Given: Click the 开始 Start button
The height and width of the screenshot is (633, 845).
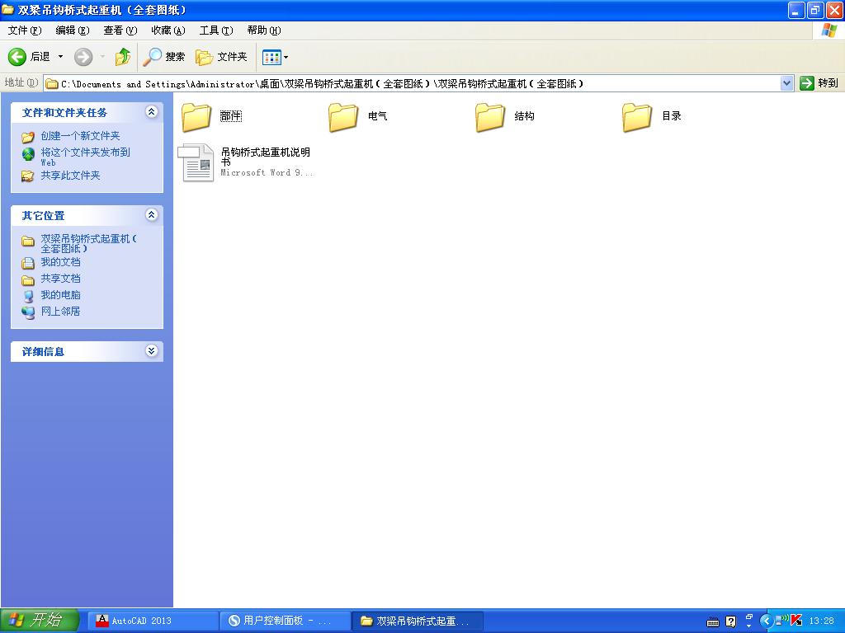Looking at the screenshot, I should tap(40, 620).
